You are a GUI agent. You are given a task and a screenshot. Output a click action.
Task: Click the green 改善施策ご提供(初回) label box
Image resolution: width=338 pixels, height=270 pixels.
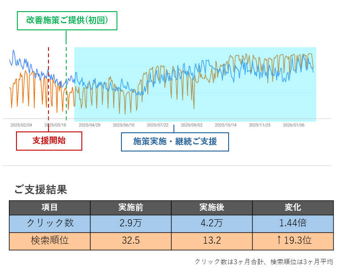point(67,20)
